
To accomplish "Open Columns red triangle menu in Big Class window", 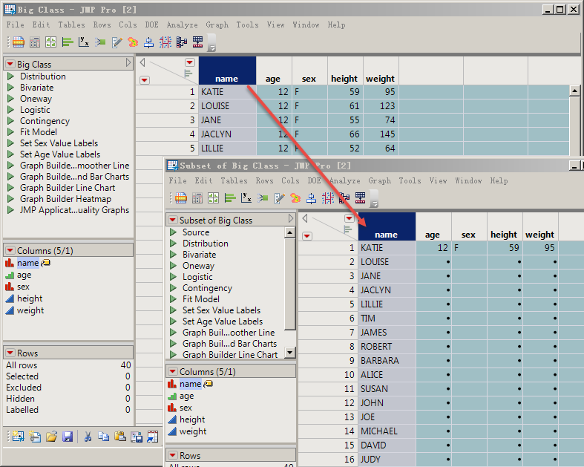I will 10,251.
